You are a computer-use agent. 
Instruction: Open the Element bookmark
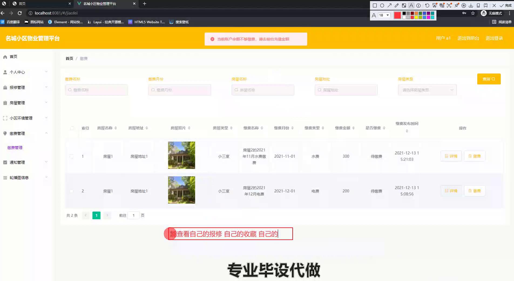pyautogui.click(x=65, y=22)
